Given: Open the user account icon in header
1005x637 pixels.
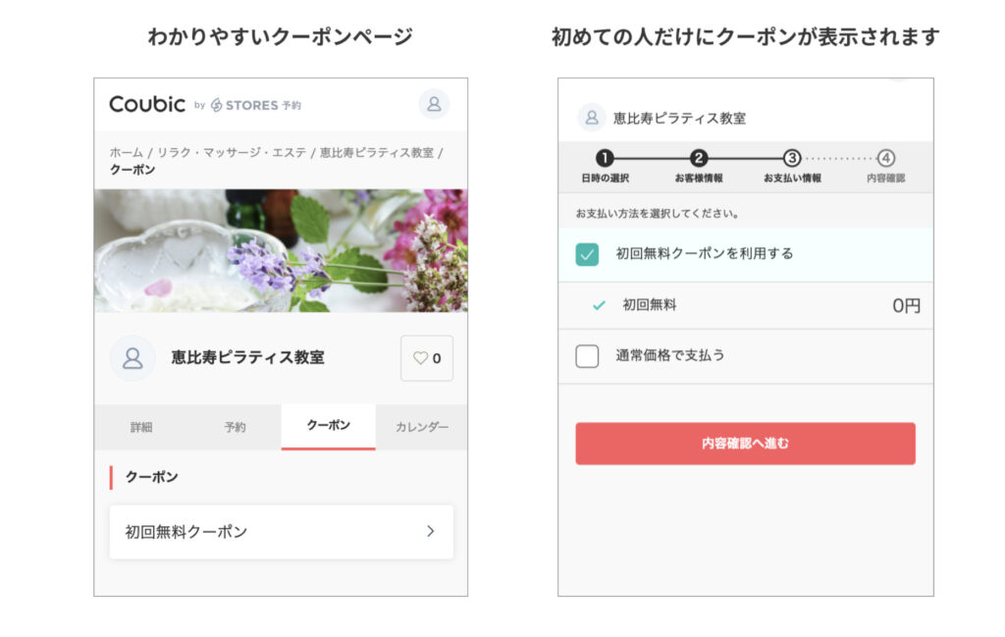Looking at the screenshot, I should pos(434,104).
